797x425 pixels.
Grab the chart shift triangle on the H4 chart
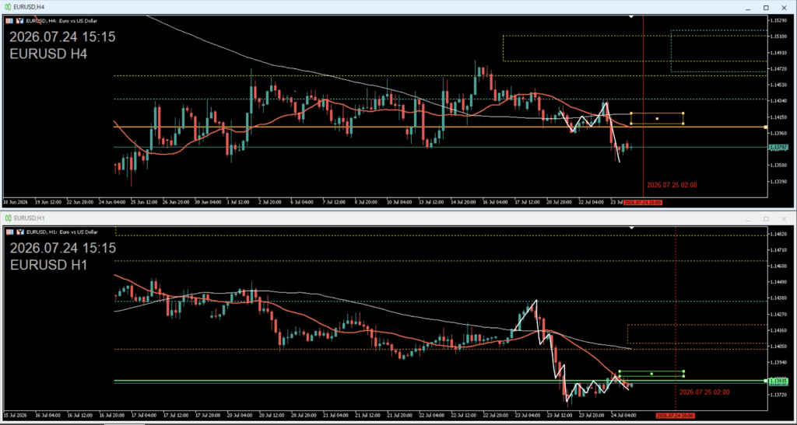[x=631, y=17]
